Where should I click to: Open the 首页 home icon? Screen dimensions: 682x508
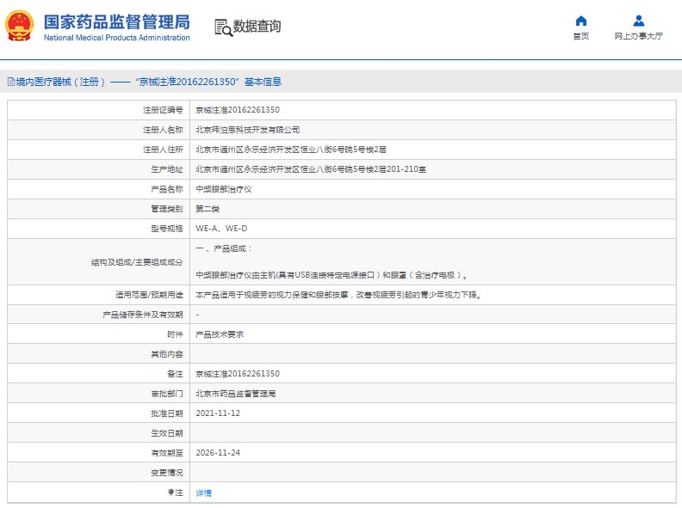(x=580, y=21)
